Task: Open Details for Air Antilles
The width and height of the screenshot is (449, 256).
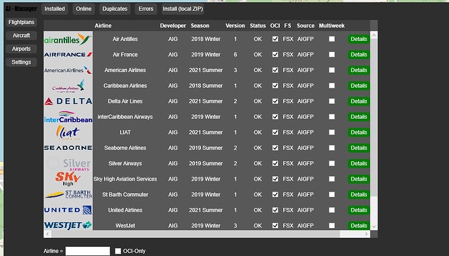Action: tap(359, 39)
